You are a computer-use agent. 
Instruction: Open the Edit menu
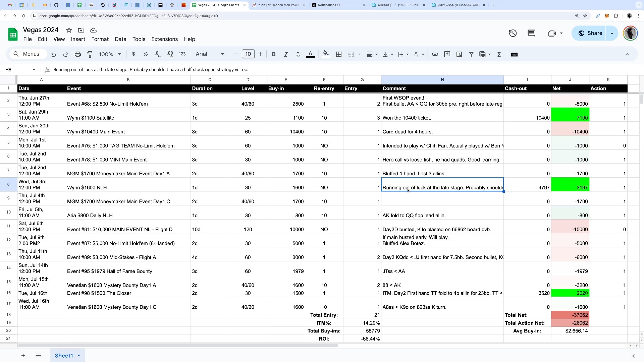[x=43, y=39]
